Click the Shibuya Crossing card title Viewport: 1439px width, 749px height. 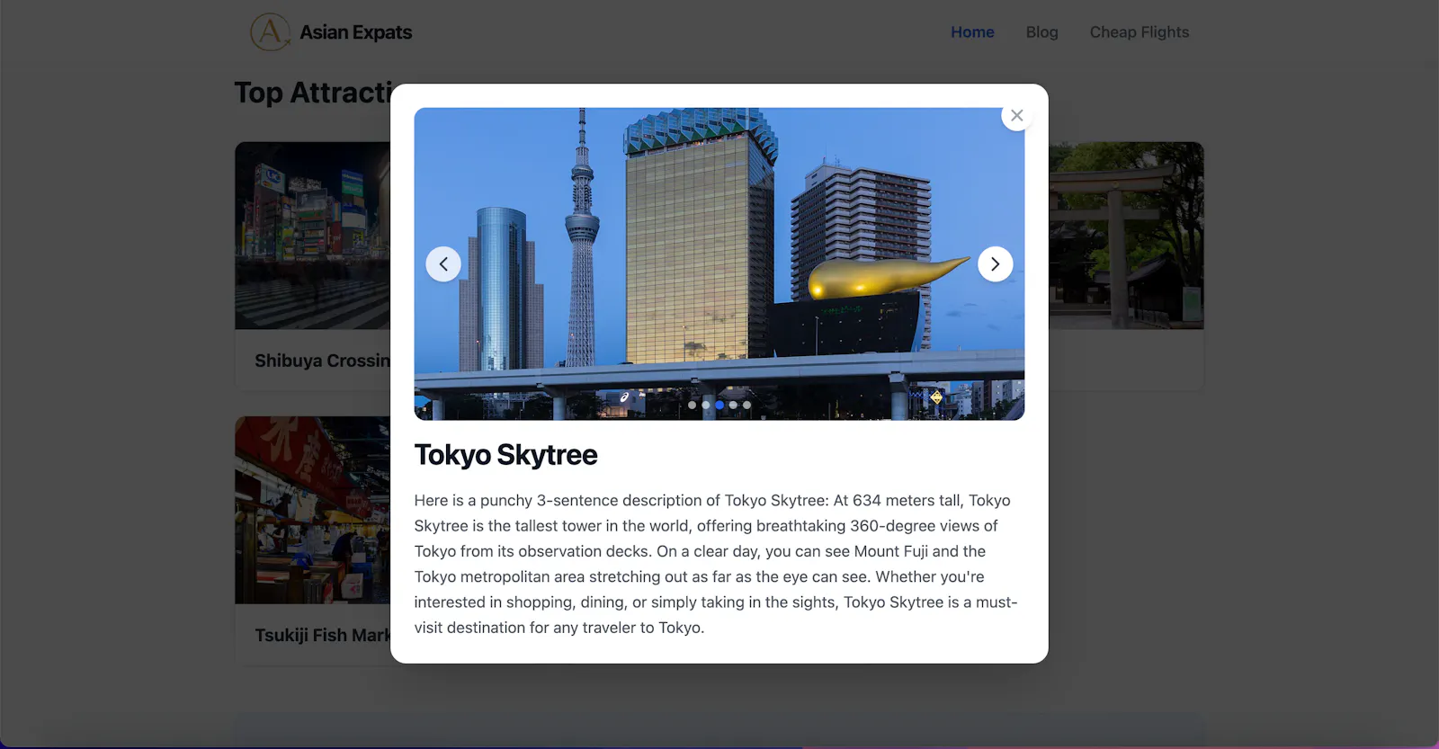tap(322, 361)
